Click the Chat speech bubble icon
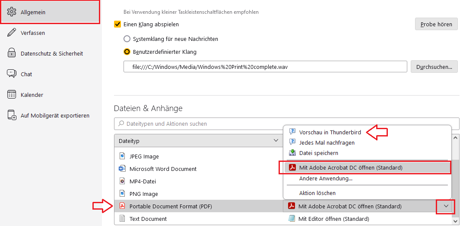Viewport: 463px width, 226px height. [x=12, y=74]
